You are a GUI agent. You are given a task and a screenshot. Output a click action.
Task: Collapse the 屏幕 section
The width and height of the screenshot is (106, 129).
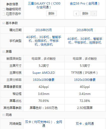point(3,52)
